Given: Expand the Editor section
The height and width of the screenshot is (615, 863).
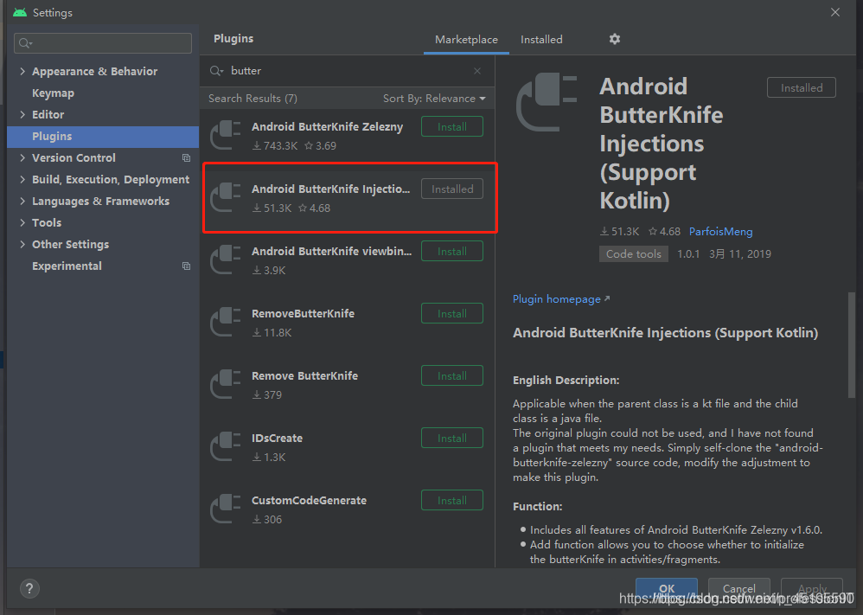Looking at the screenshot, I should click(22, 114).
